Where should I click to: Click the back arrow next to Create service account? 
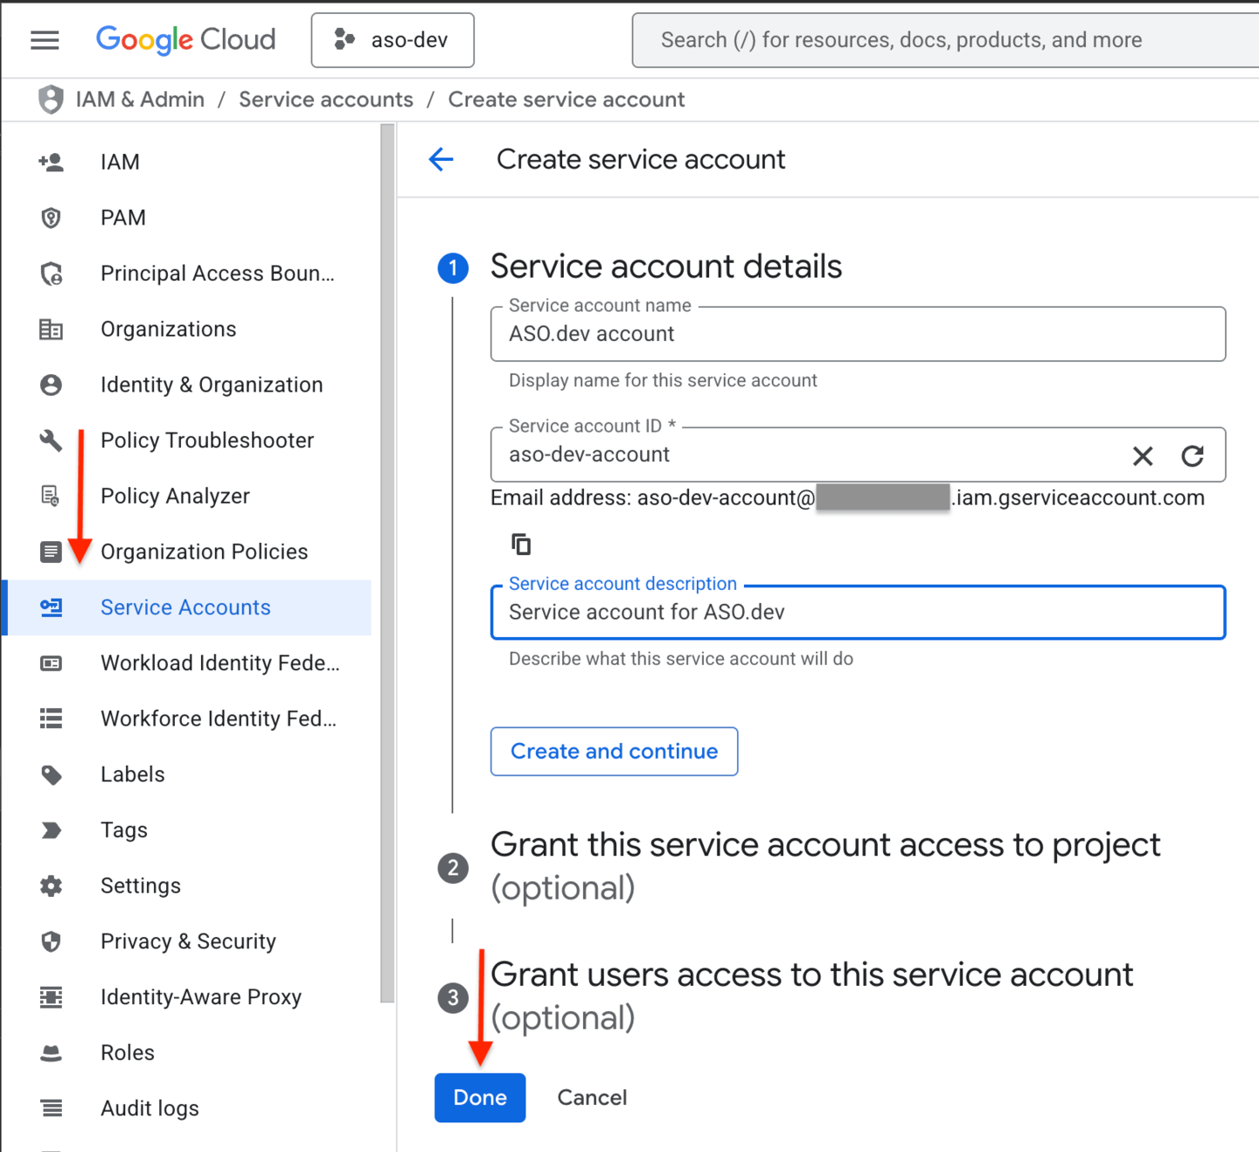(x=441, y=159)
